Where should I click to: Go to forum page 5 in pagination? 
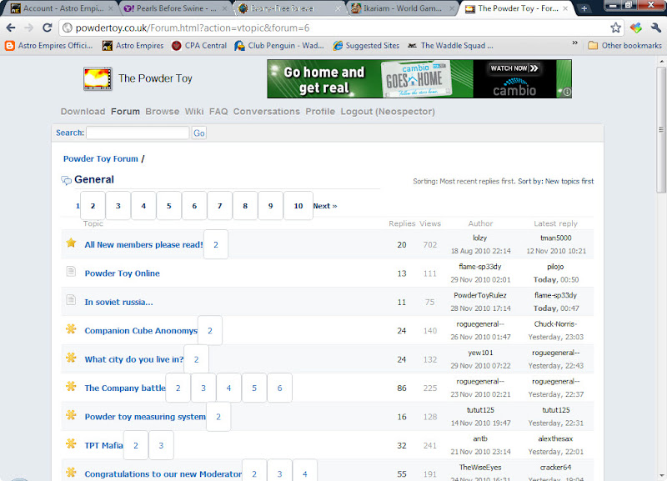point(169,206)
